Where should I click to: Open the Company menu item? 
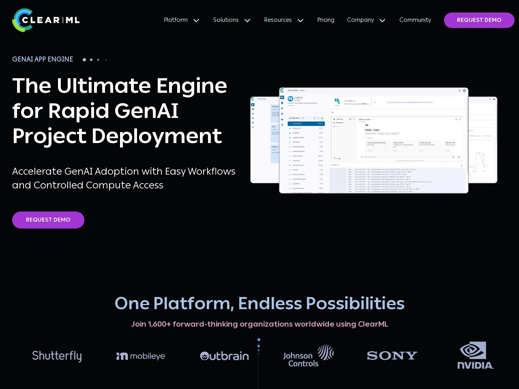click(x=360, y=20)
